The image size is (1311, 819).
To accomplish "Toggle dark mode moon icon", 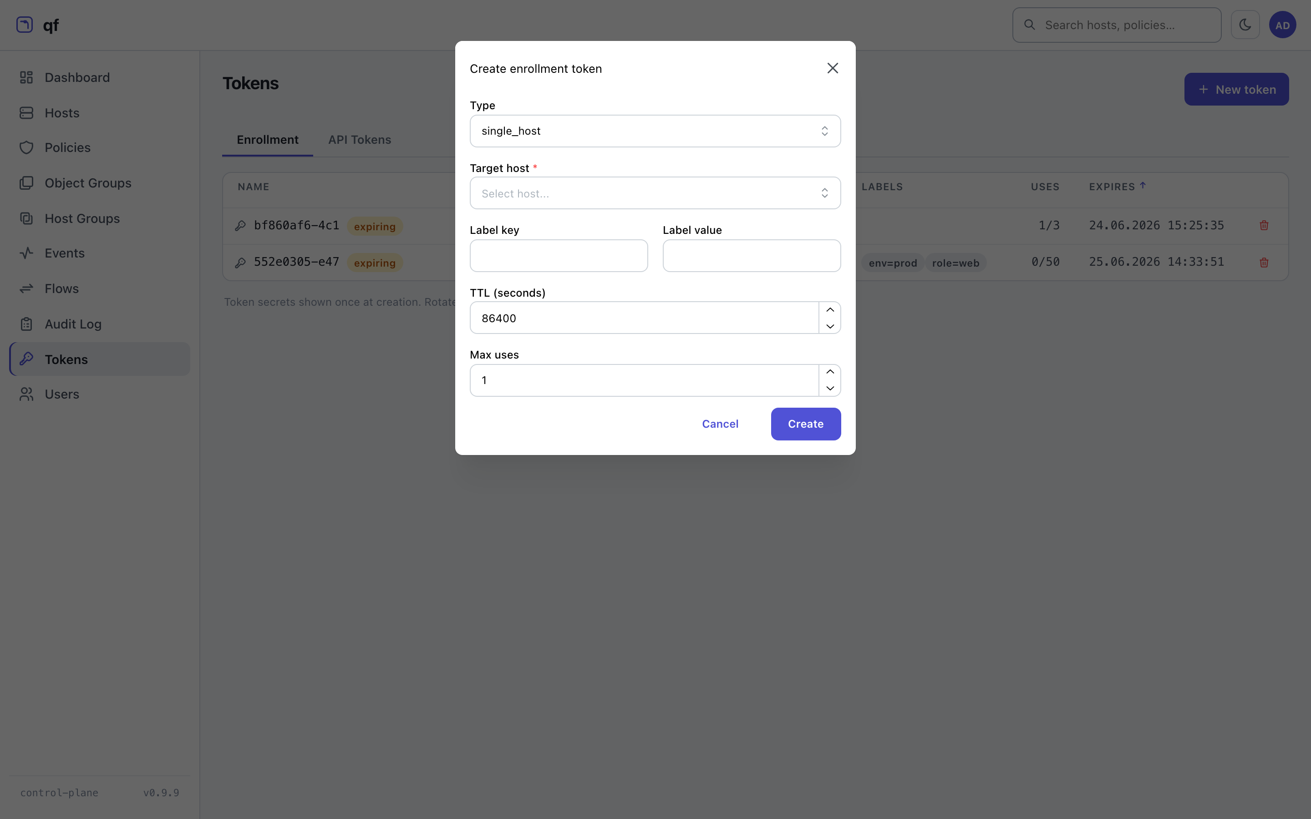I will click(x=1245, y=25).
